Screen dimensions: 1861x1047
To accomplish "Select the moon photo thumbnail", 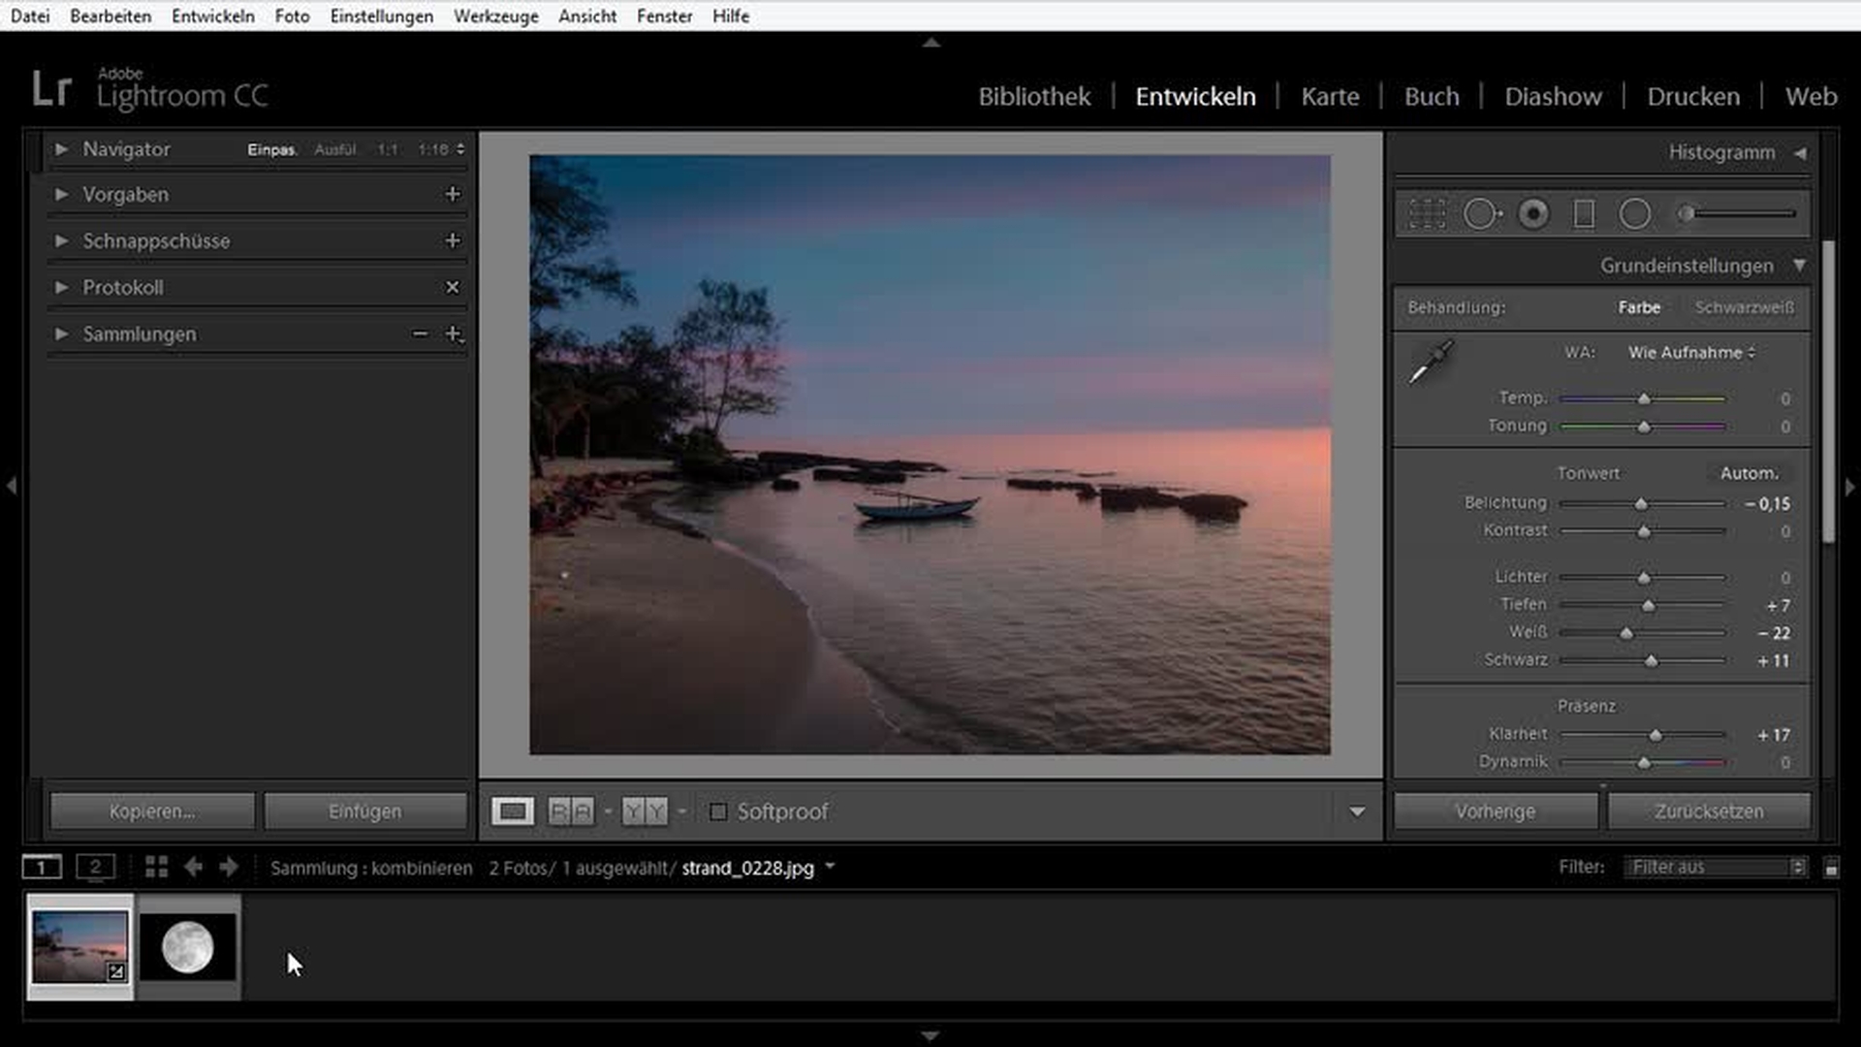I will click(188, 947).
